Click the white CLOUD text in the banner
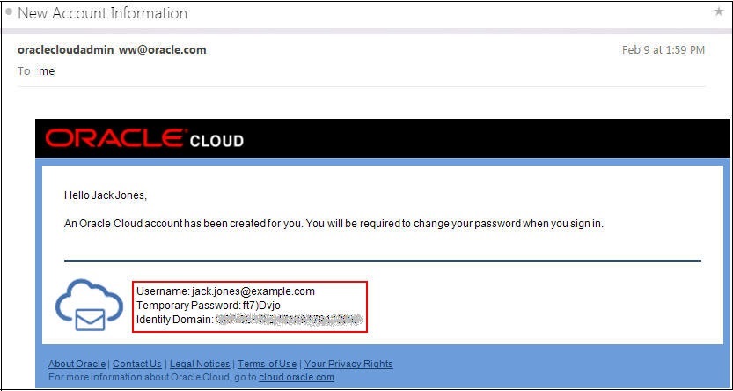 216,141
